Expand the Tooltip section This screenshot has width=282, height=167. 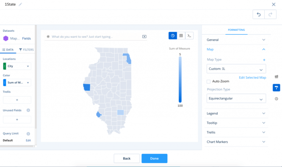(236, 123)
